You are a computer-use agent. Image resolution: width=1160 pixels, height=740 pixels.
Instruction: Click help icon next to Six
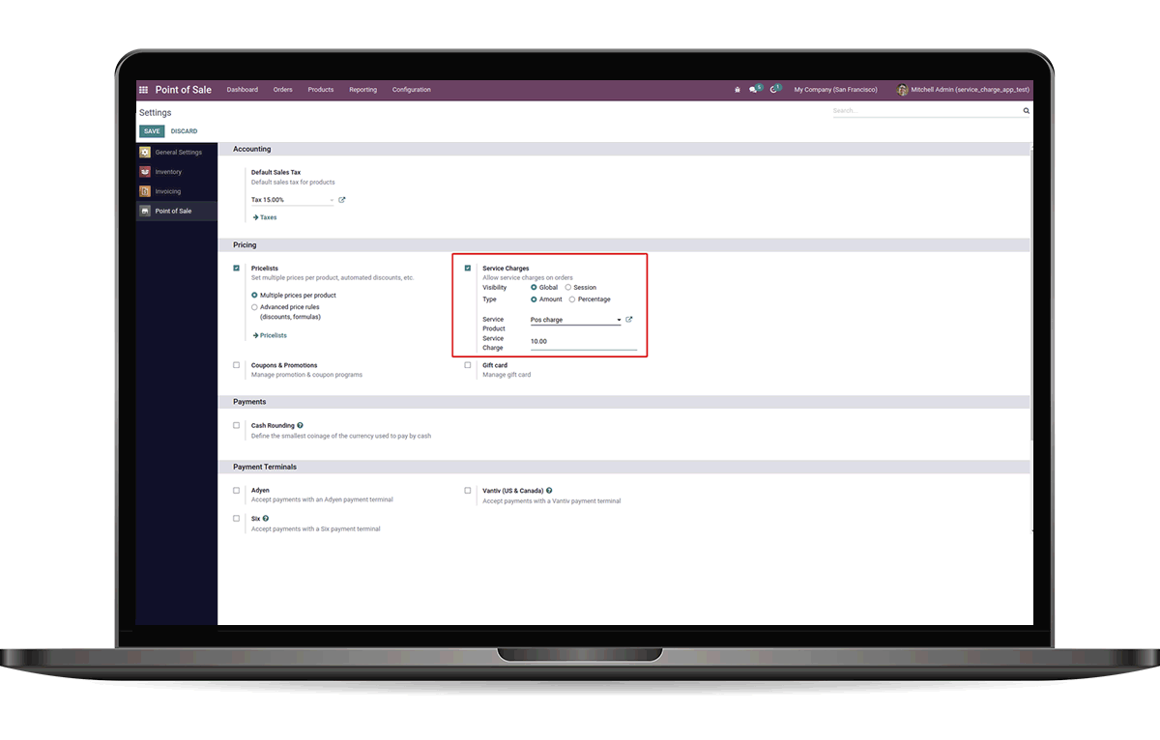click(266, 519)
